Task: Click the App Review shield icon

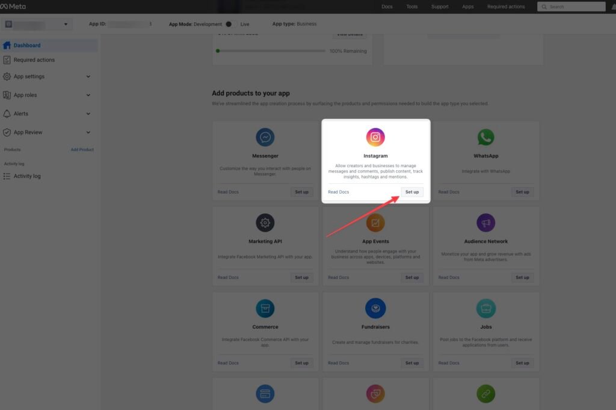Action: point(7,132)
